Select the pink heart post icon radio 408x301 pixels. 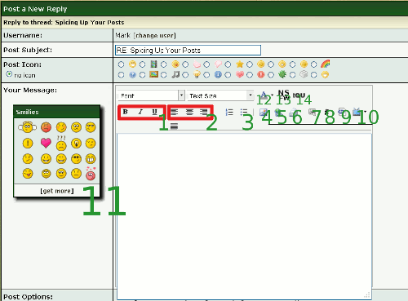pyautogui.click(x=228, y=75)
